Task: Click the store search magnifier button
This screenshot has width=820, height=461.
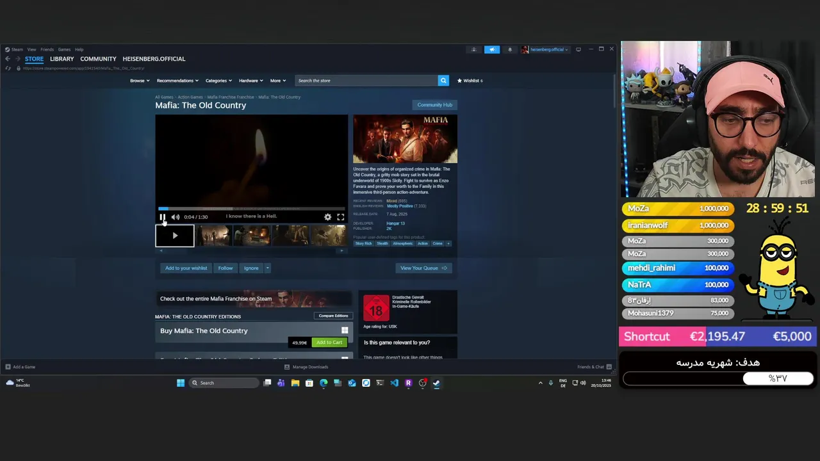Action: [x=443, y=81]
